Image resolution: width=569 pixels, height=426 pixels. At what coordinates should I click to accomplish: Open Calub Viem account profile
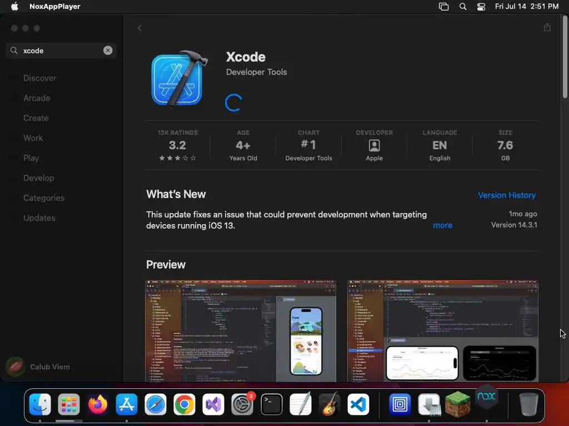(x=38, y=367)
